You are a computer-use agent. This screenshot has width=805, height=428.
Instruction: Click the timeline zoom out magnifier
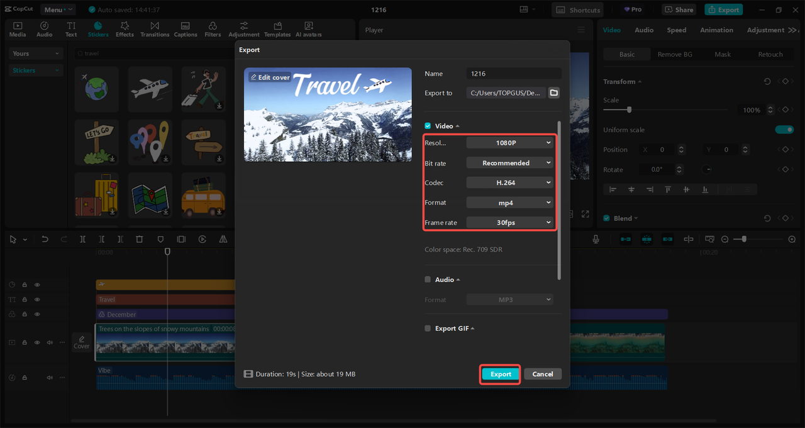[724, 239]
